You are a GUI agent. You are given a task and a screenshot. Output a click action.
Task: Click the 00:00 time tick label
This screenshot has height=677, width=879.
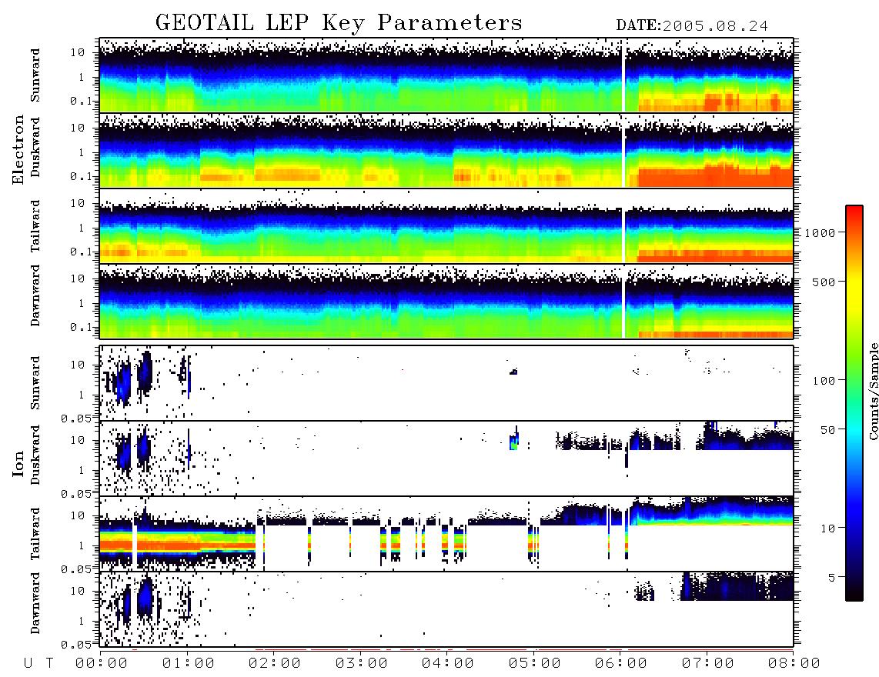tap(102, 664)
